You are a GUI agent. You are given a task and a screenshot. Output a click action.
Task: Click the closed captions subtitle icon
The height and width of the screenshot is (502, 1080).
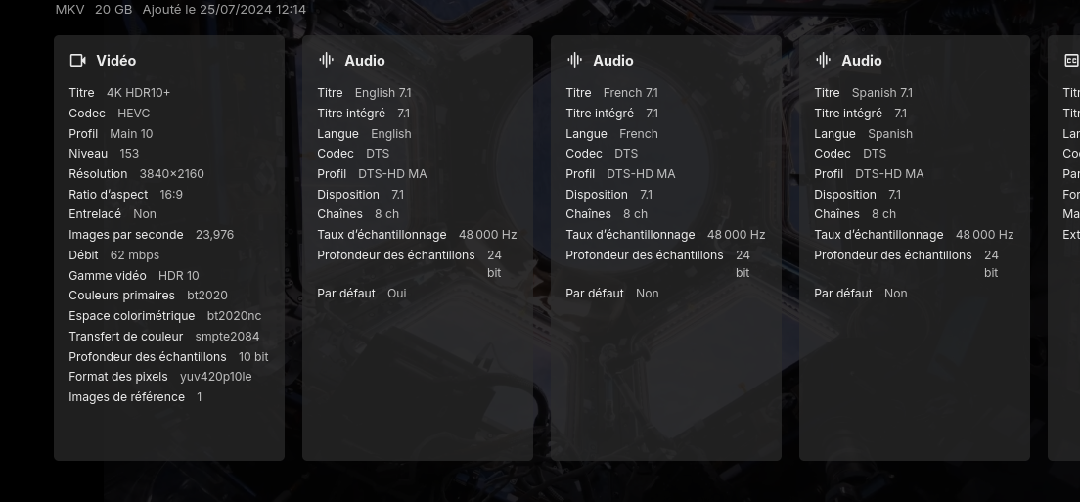coord(1070,61)
